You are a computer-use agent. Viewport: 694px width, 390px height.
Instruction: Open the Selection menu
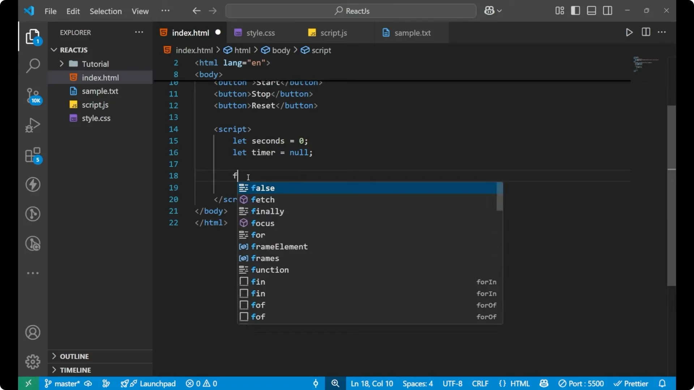pyautogui.click(x=106, y=11)
